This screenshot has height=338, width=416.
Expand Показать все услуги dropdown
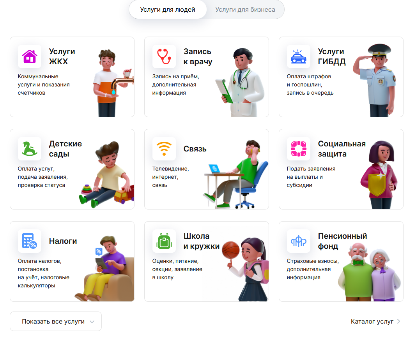click(56, 321)
